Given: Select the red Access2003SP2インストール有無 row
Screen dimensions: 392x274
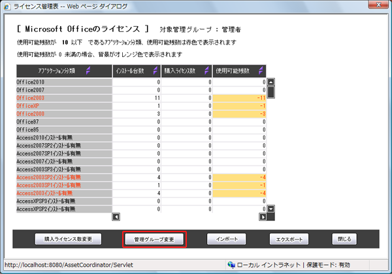Looking at the screenshot, I should tap(141, 177).
